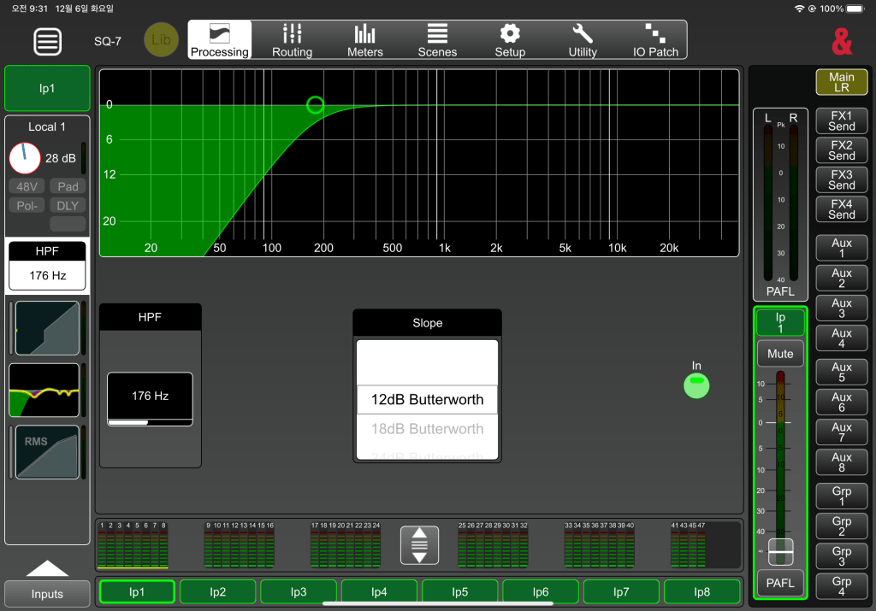Click the Ip 1 channel fader
Screen dimensions: 876x611
click(x=779, y=551)
